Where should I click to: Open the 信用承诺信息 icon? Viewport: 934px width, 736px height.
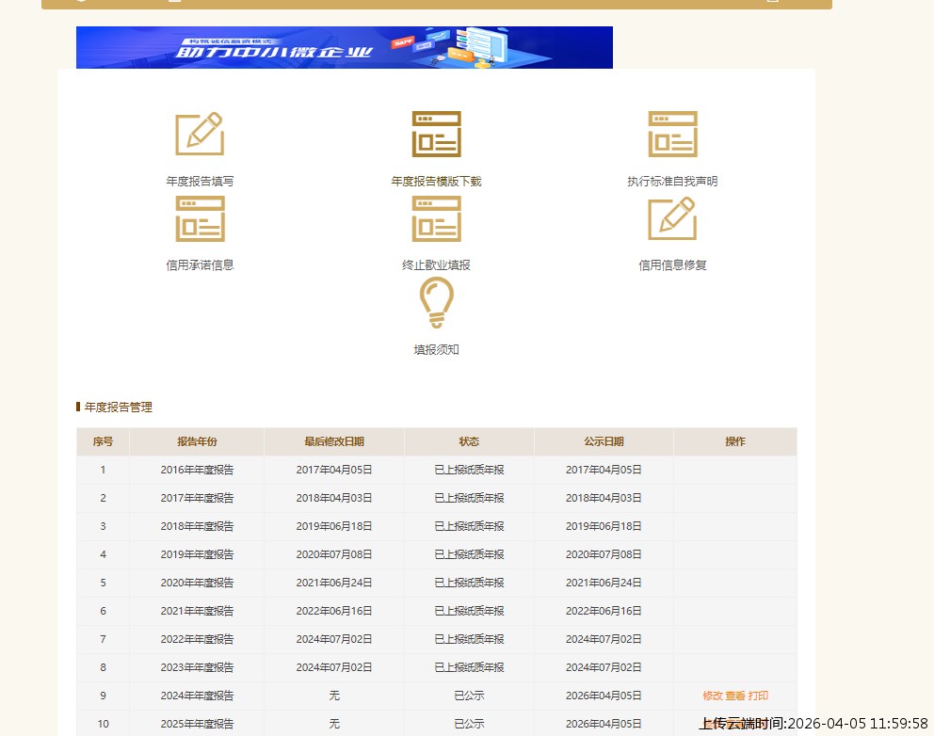200,219
